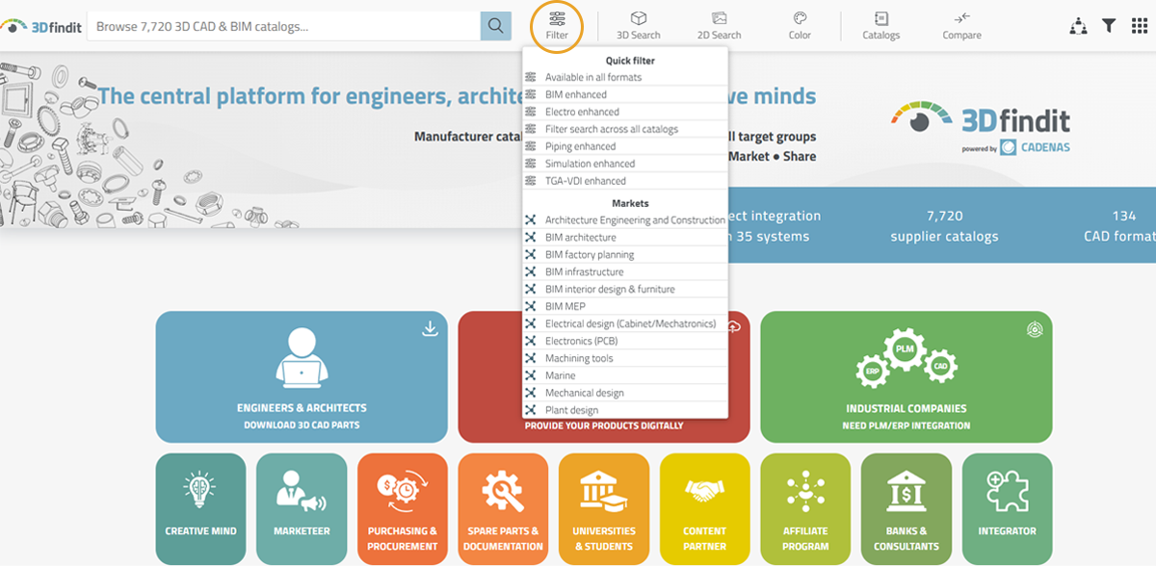Select 'Available in all formats' quick filter
1156x566 pixels.
click(624, 77)
